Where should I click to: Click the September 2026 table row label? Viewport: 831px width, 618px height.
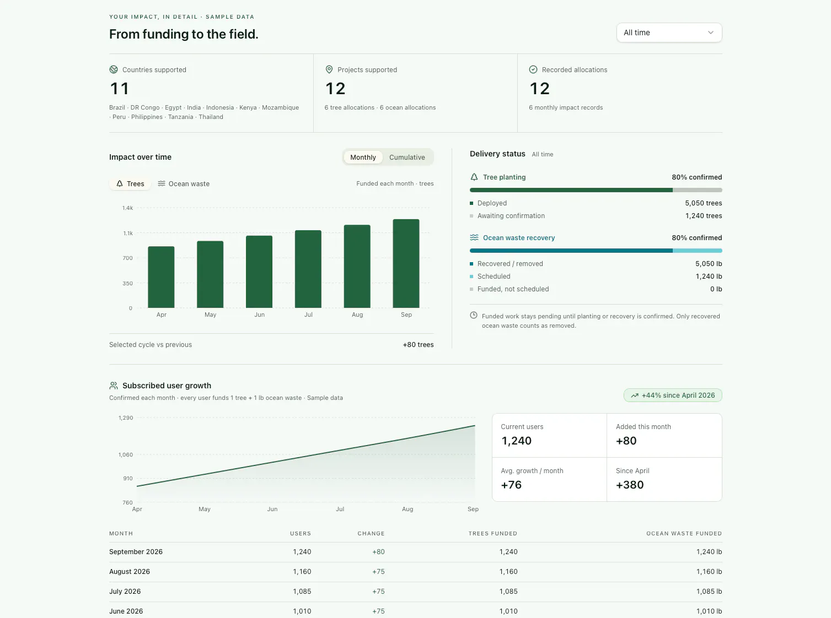click(136, 552)
